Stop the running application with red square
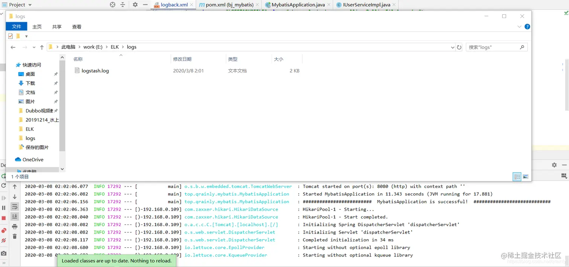This screenshot has height=267, width=569. point(4,218)
